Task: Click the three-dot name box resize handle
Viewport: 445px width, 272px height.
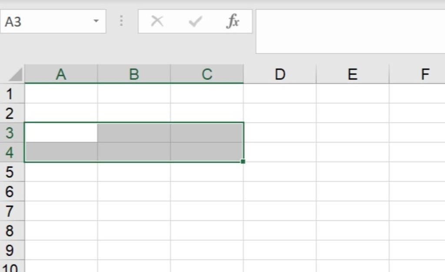Action: [x=121, y=21]
